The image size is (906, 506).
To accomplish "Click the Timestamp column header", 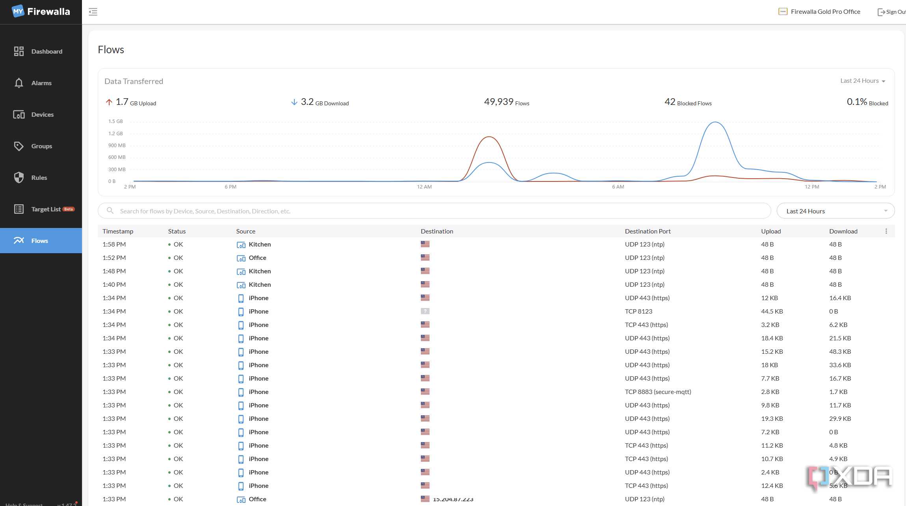I will [x=118, y=231].
